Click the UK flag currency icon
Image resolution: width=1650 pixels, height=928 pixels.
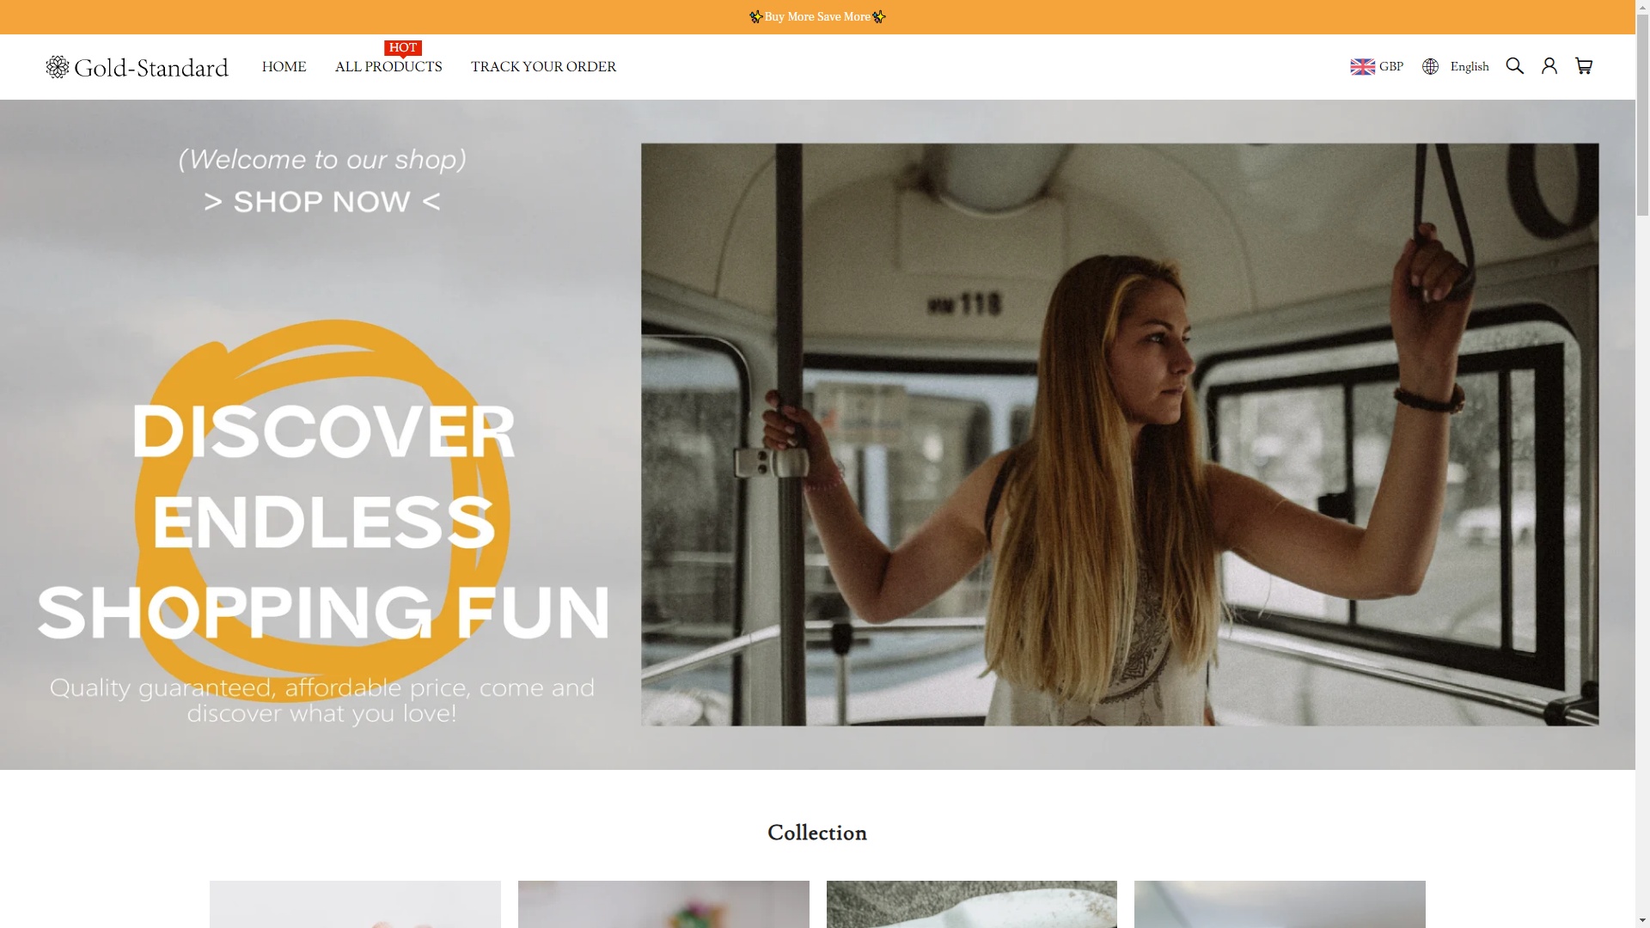click(x=1362, y=67)
